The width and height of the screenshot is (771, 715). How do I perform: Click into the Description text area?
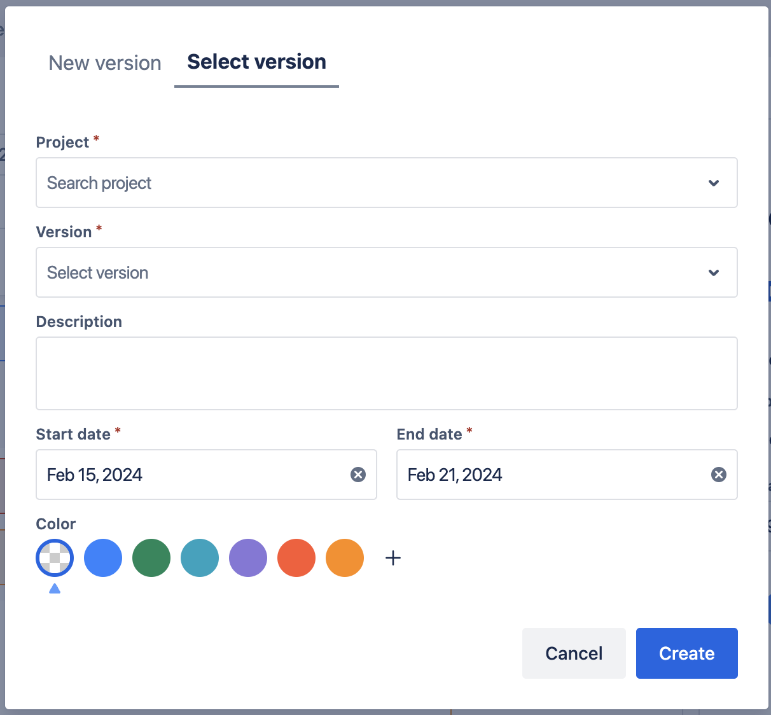tap(386, 373)
